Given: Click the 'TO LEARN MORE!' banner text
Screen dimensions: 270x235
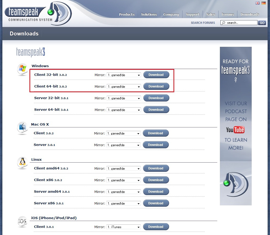Looking at the screenshot, I should coord(236,144).
